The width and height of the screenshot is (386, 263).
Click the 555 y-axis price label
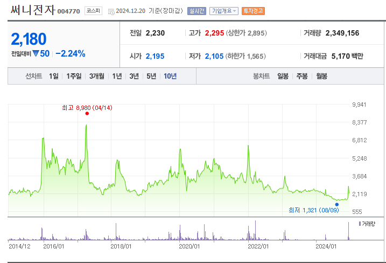coord(357,212)
